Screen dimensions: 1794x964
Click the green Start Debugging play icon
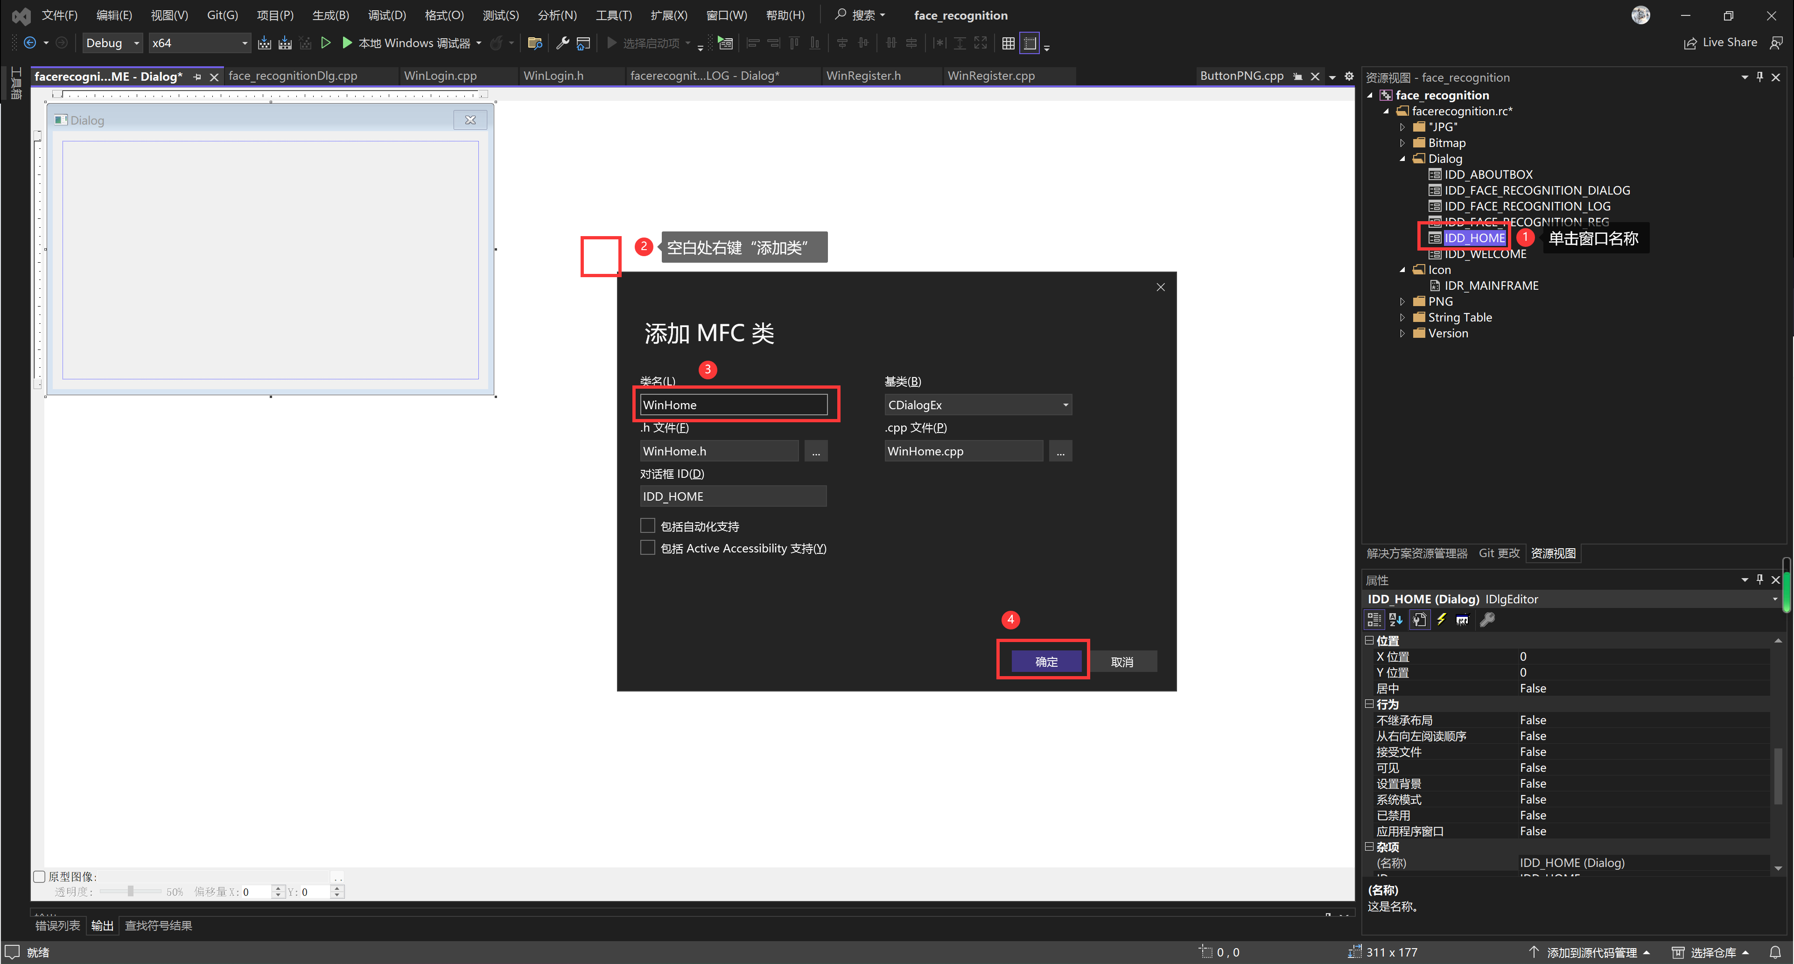(347, 43)
